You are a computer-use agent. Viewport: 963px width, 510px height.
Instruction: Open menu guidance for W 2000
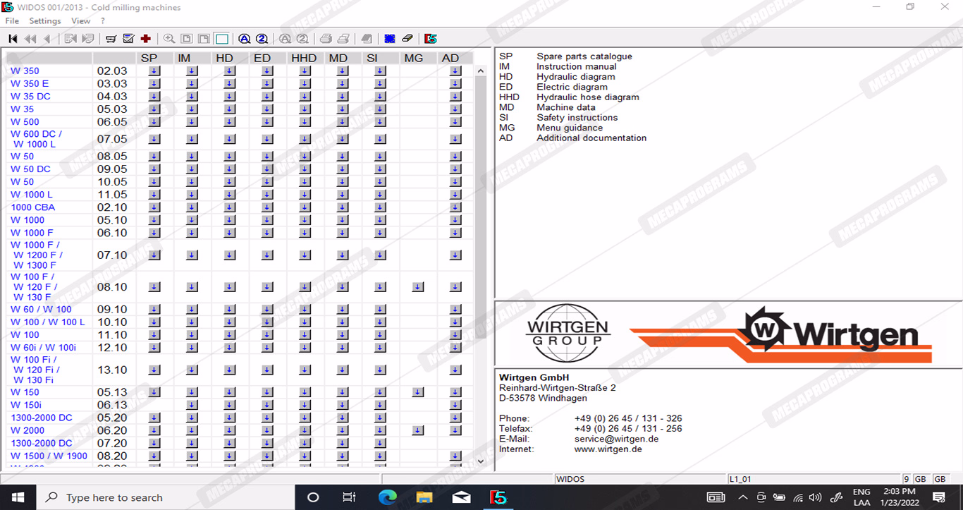click(417, 430)
